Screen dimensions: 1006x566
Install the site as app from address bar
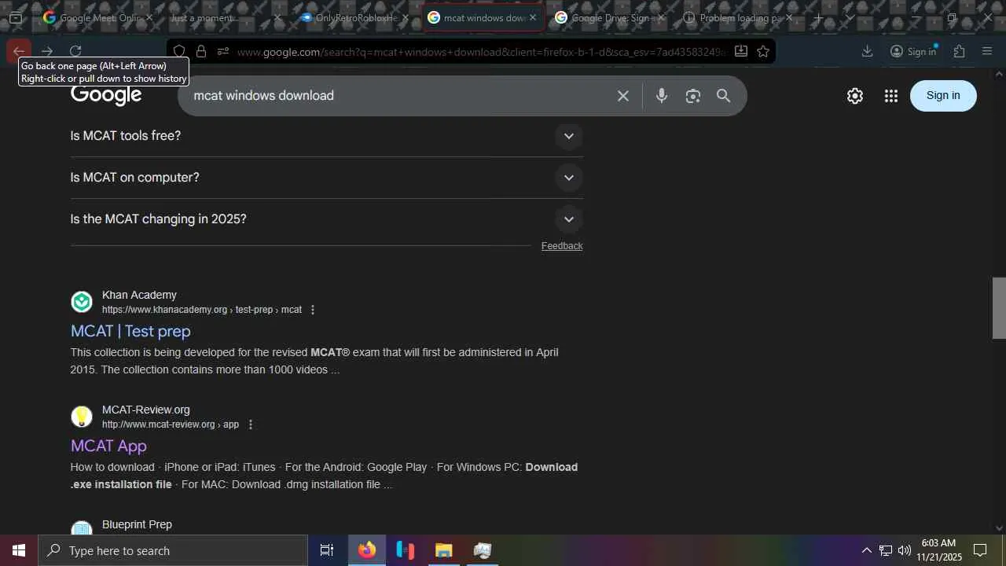click(x=740, y=52)
